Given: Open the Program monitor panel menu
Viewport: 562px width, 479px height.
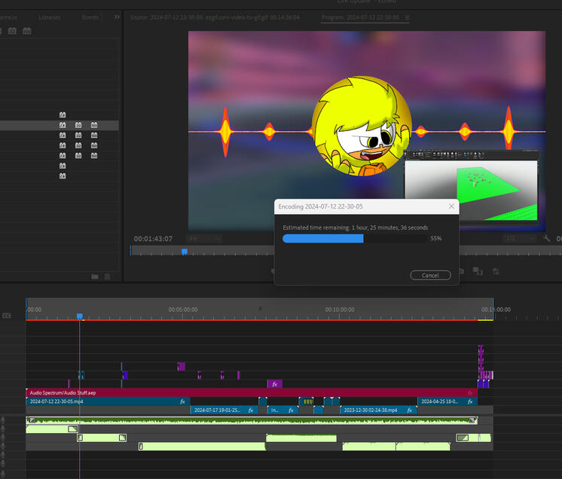Looking at the screenshot, I should pyautogui.click(x=408, y=17).
